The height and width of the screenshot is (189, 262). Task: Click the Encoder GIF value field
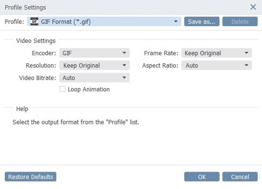click(x=95, y=53)
